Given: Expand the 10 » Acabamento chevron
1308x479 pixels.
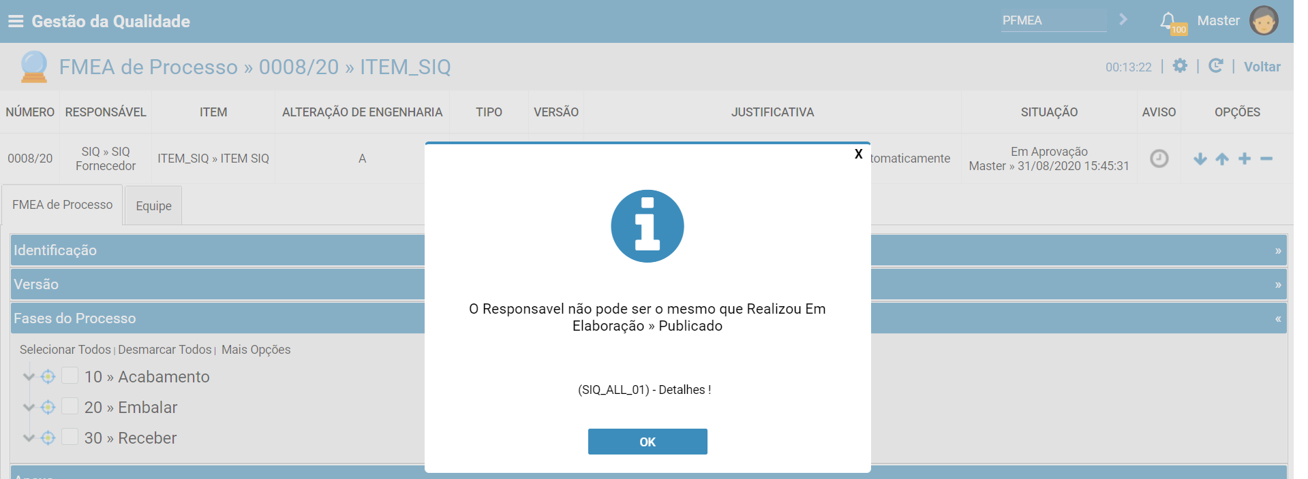Looking at the screenshot, I should pos(29,376).
